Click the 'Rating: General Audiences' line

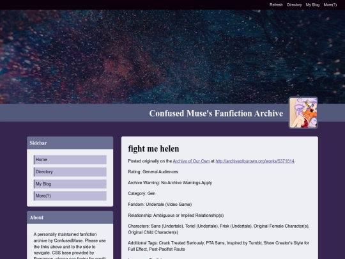click(x=153, y=172)
